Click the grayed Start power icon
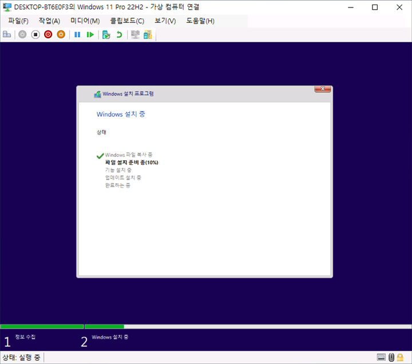 pos(22,34)
